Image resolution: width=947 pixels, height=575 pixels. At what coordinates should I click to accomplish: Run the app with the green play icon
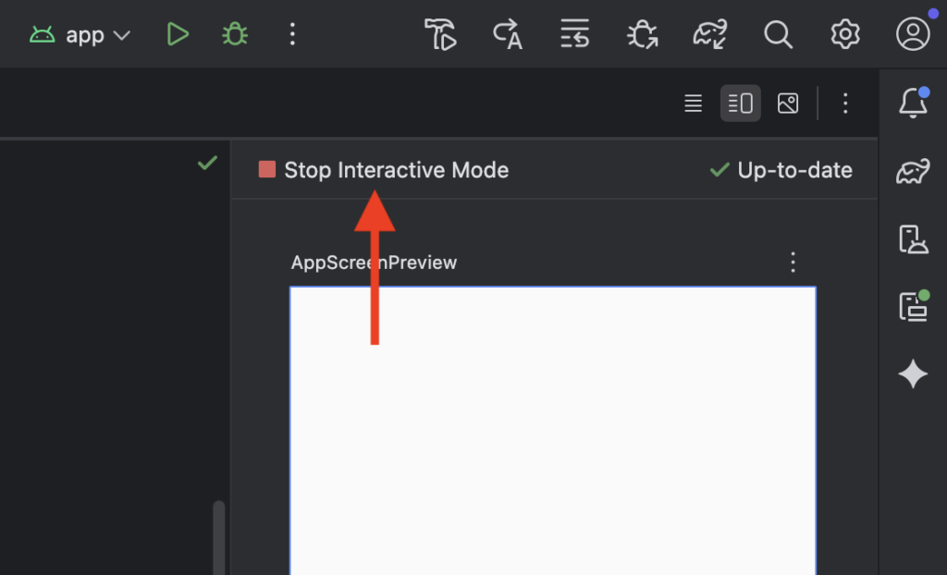(178, 35)
